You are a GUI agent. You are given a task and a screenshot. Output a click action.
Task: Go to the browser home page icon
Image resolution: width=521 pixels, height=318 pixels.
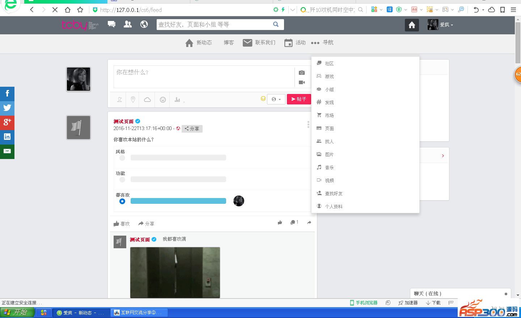click(68, 10)
